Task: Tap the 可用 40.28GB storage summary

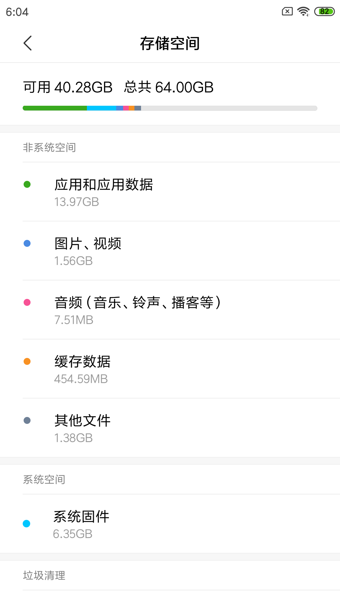Action: coord(68,87)
